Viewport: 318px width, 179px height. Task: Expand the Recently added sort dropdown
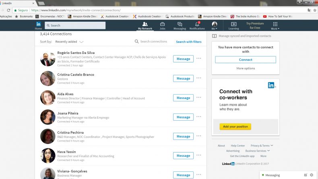(x=69, y=41)
